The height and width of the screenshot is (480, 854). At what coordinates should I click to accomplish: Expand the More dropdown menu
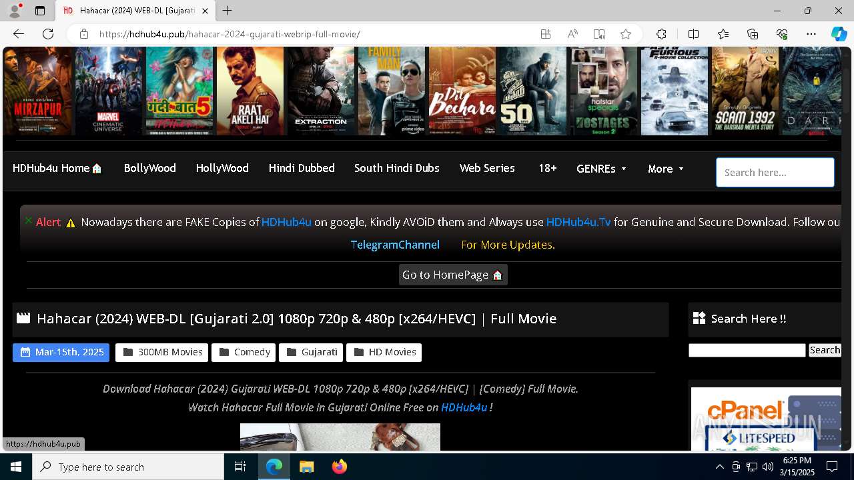coord(665,169)
